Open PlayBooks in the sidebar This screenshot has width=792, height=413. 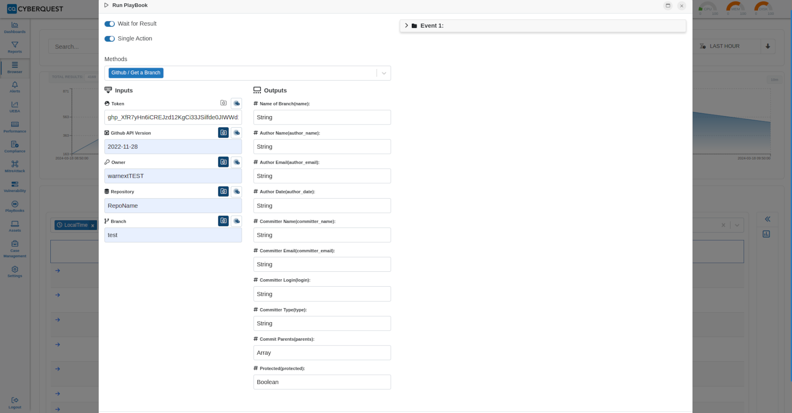(15, 206)
